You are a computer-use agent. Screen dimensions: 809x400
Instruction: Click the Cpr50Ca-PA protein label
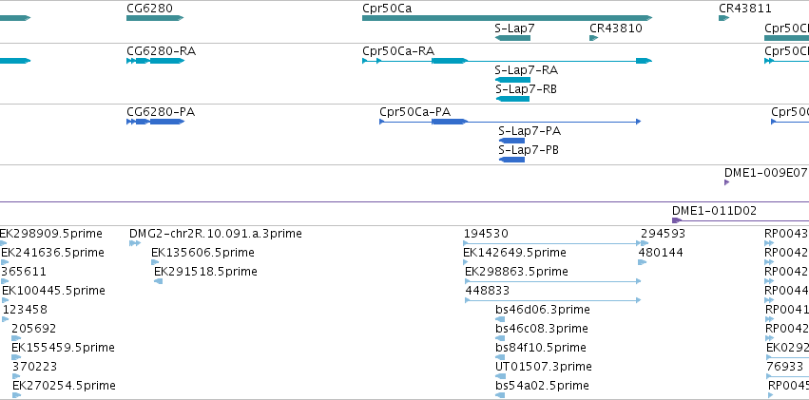[414, 112]
